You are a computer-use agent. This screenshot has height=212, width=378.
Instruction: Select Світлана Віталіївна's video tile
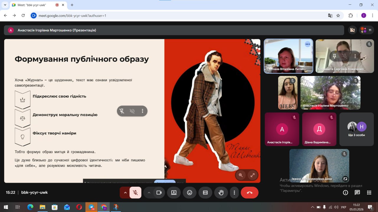coord(288,56)
